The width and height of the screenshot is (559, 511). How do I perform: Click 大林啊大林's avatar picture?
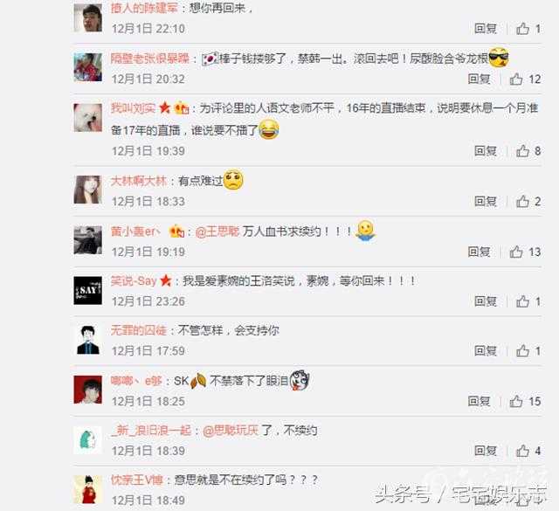point(87,190)
